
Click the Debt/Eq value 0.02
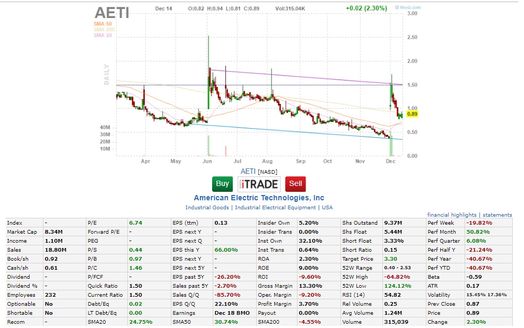[136, 304]
